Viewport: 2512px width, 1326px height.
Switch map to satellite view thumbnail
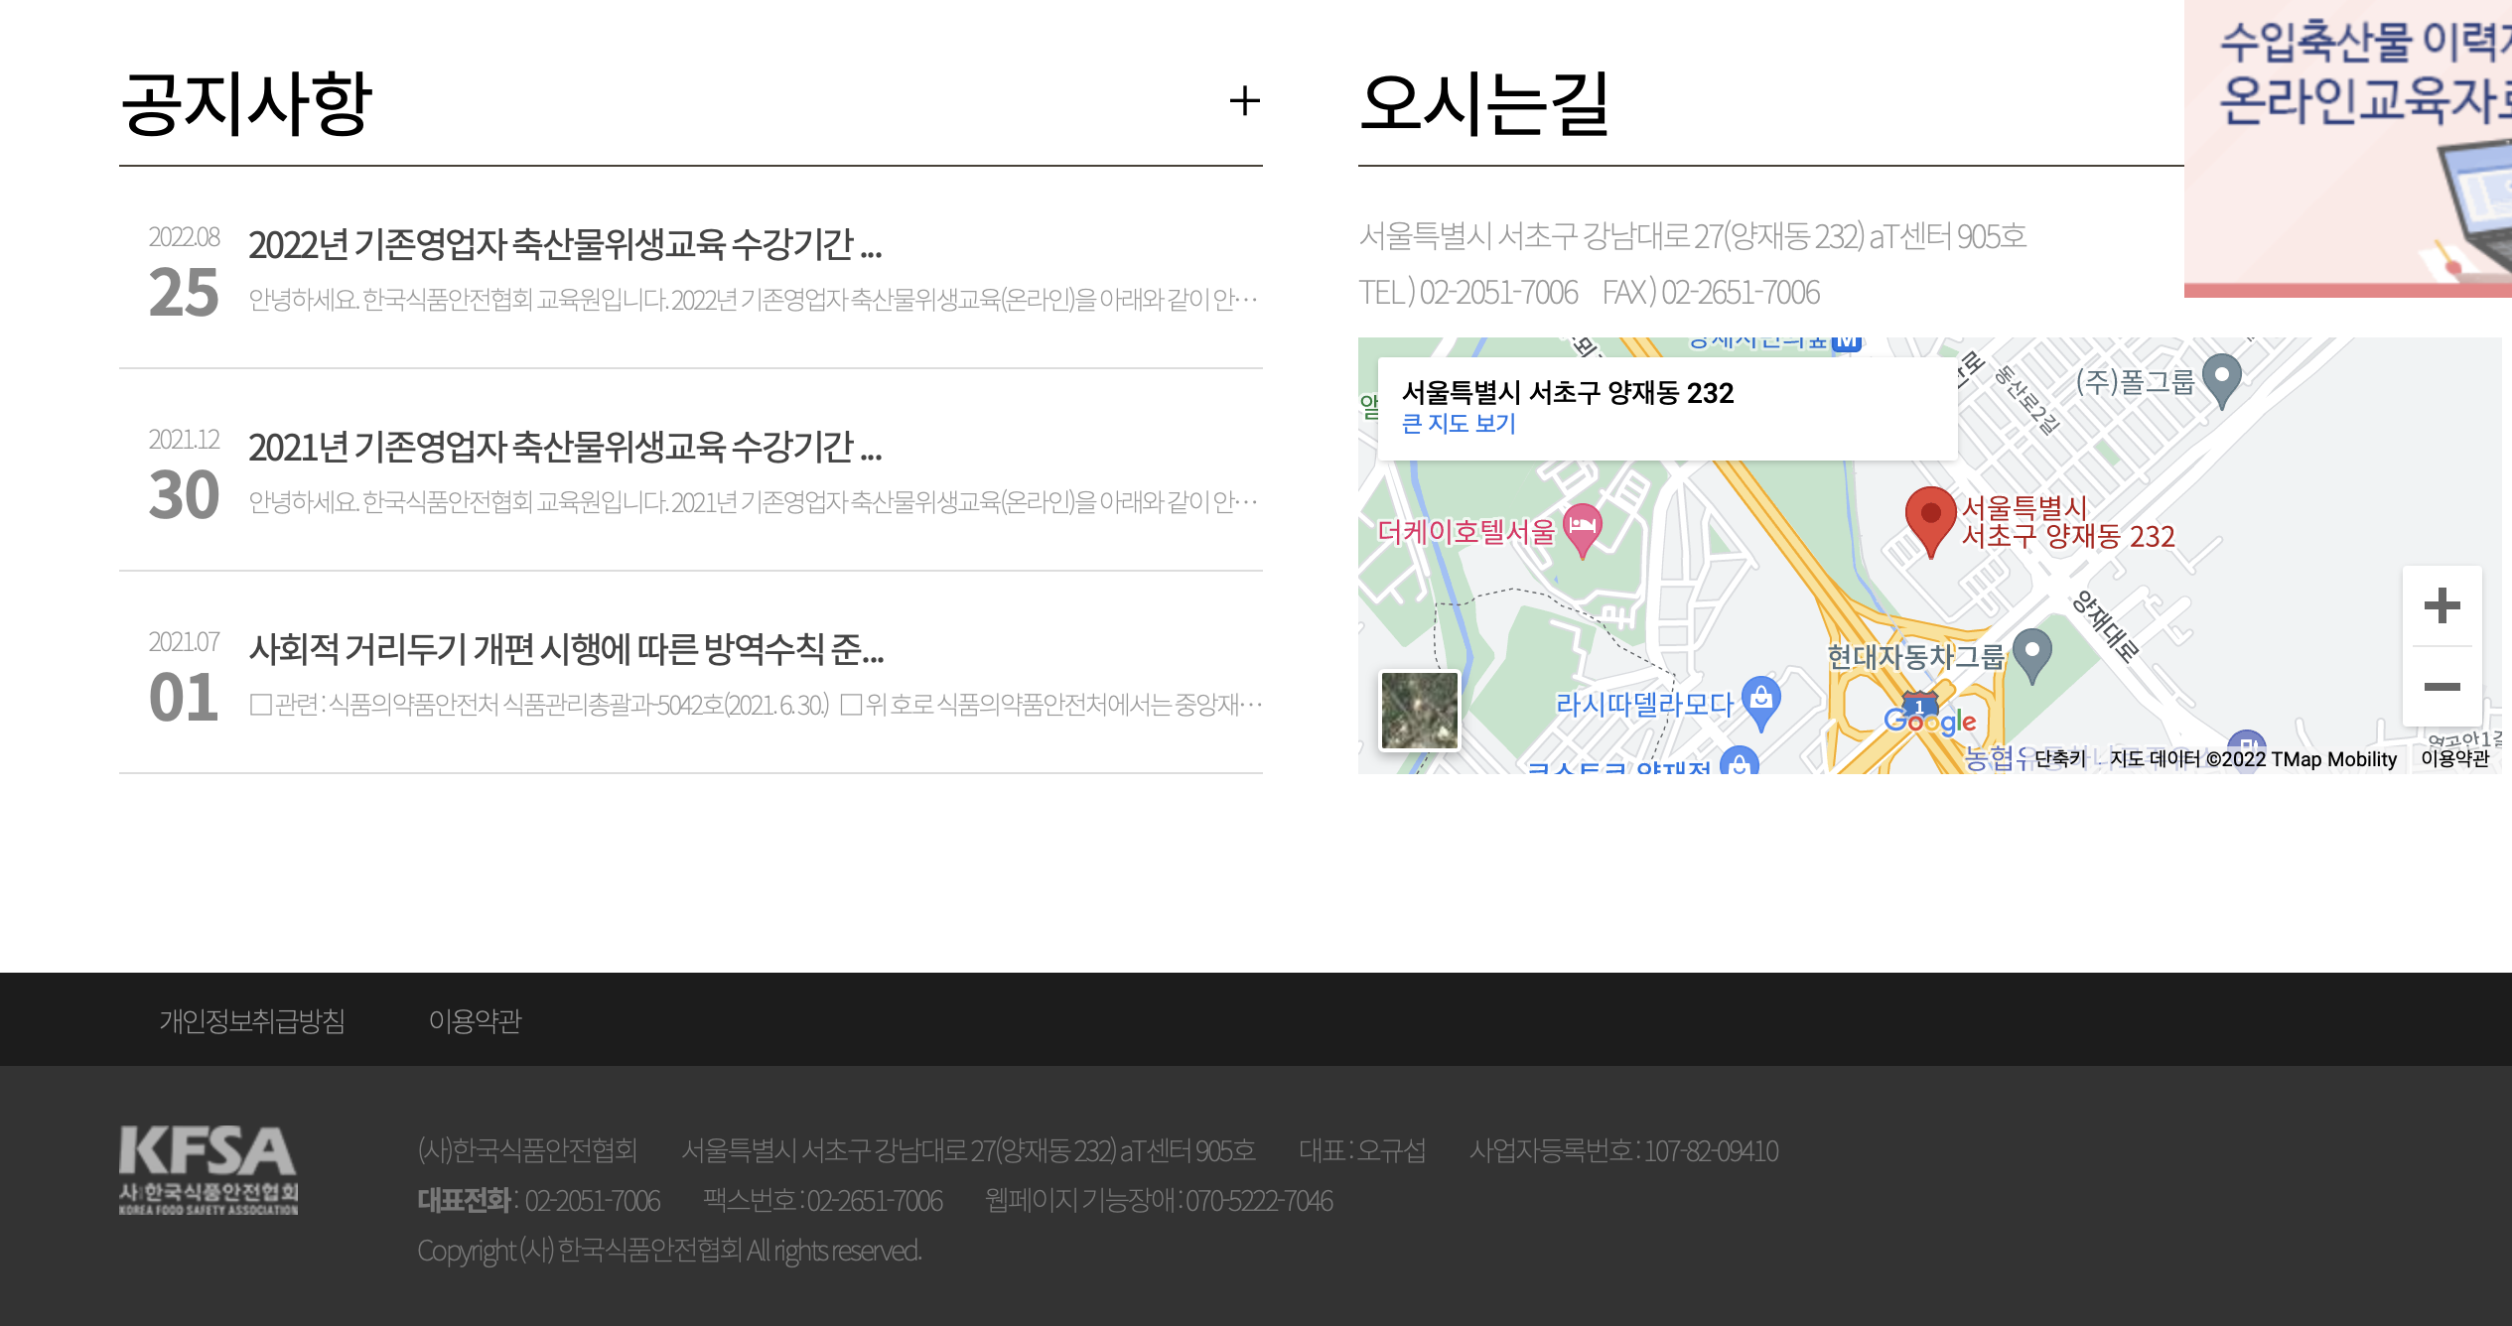(1420, 711)
